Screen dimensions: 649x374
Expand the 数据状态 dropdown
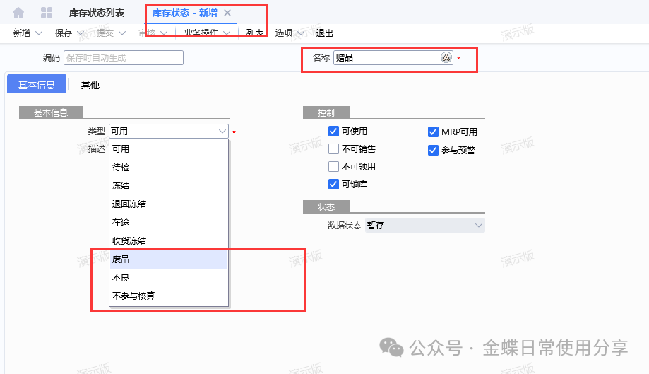479,226
